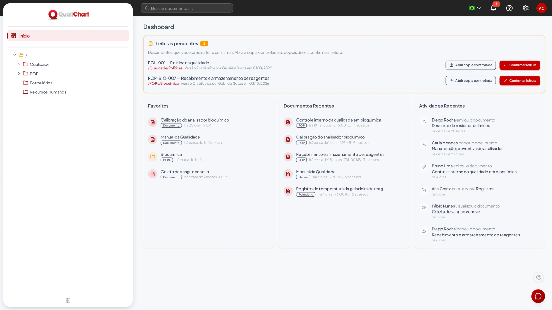
Task: Open the Qualidade folder label
Action: tap(40, 64)
